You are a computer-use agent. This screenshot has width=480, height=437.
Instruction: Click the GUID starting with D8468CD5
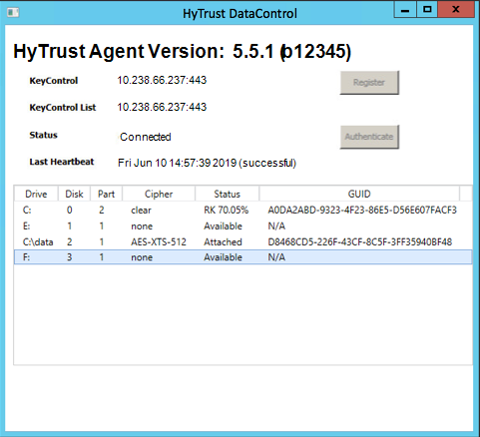tap(360, 241)
